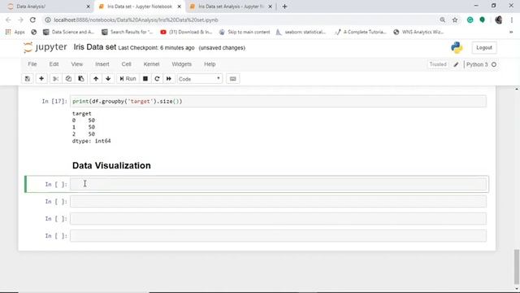Viewport: 520px width, 293px height.
Task: Select the dtype: int64 output text
Action: click(x=92, y=141)
